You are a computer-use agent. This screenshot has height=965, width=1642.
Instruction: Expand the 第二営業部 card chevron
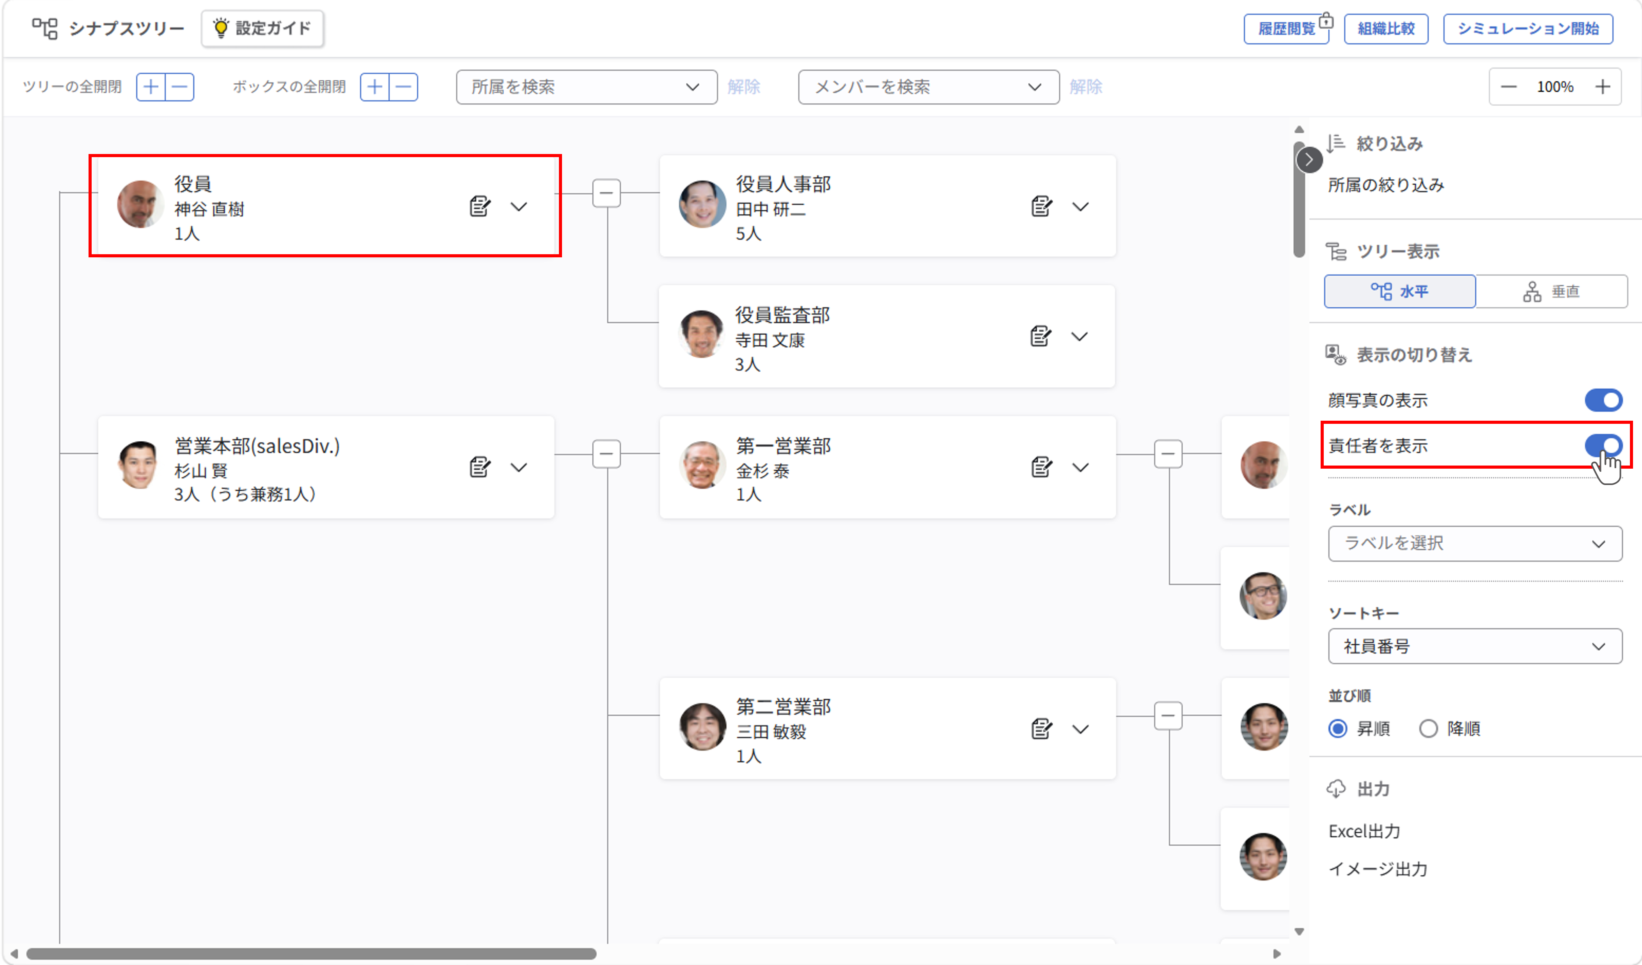[1080, 728]
